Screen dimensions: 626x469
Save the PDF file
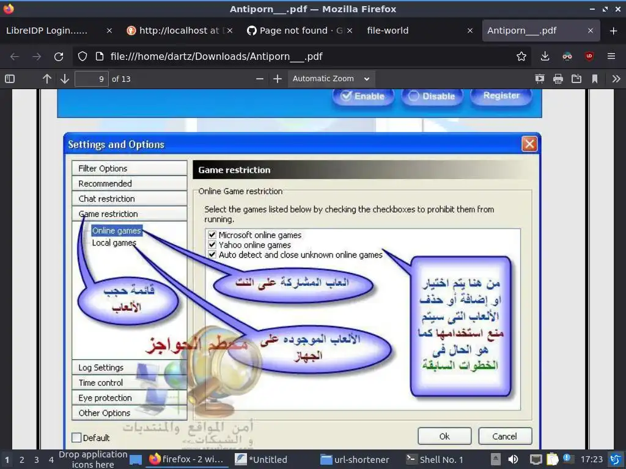[x=576, y=79]
